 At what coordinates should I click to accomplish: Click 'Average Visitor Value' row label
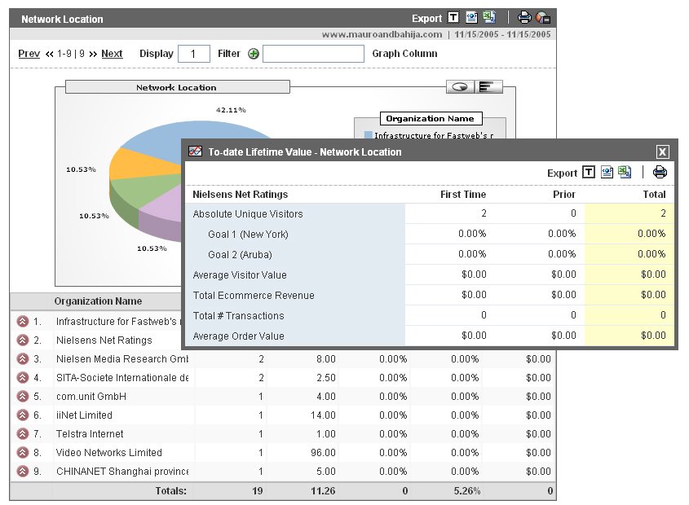[x=240, y=274]
